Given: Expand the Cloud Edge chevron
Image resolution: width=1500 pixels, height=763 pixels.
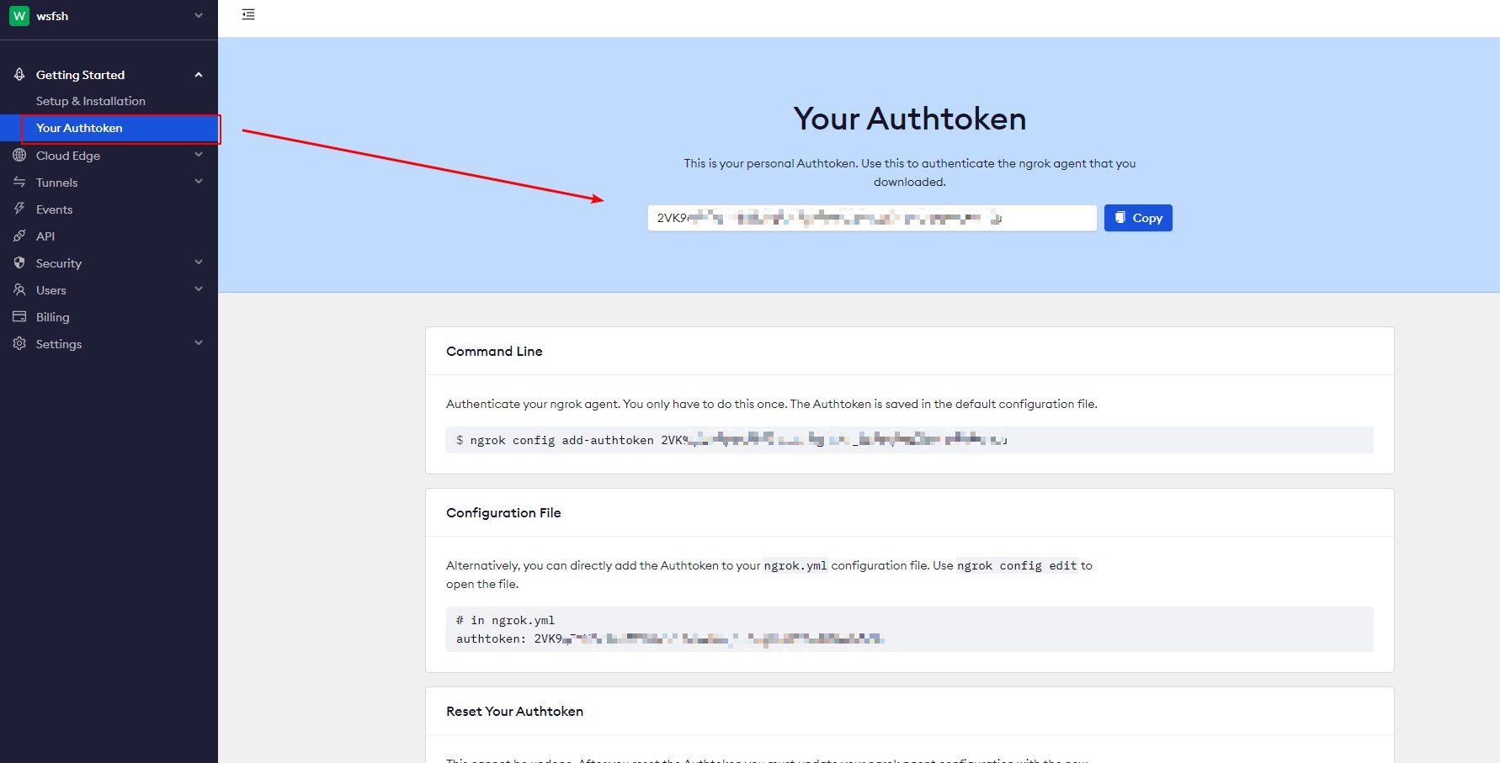Looking at the screenshot, I should 199,155.
